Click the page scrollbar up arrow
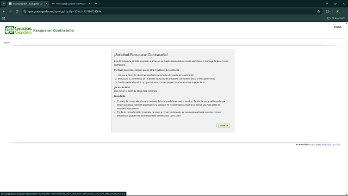Viewport: 348px width, 196px height. (346, 23)
